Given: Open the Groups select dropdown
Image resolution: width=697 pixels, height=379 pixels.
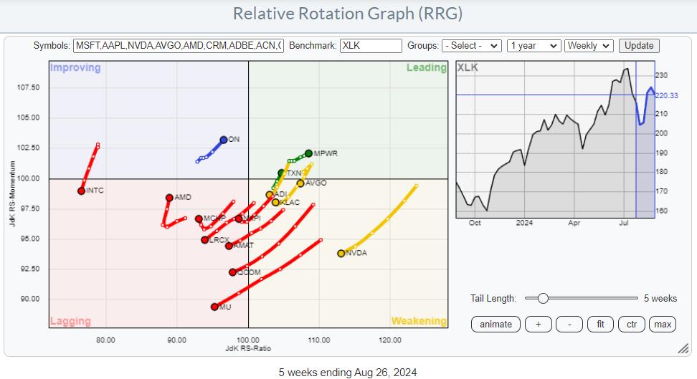Looking at the screenshot, I should coord(471,45).
